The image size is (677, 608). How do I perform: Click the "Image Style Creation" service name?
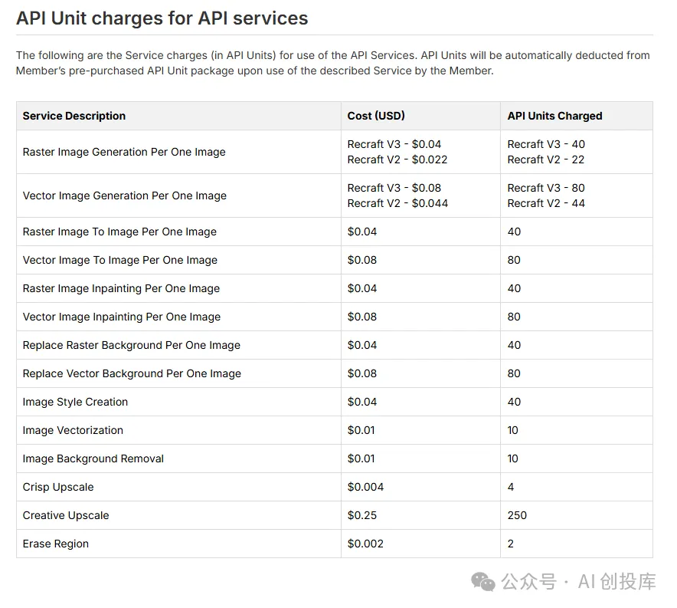coord(75,403)
